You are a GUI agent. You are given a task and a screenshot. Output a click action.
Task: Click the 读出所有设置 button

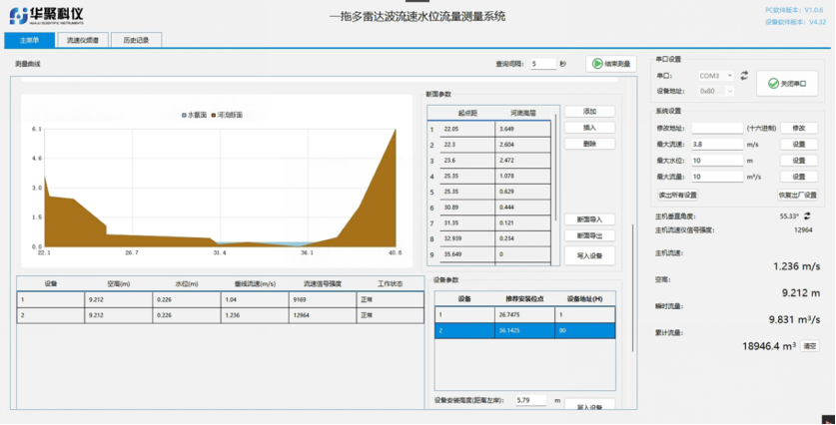tap(678, 195)
